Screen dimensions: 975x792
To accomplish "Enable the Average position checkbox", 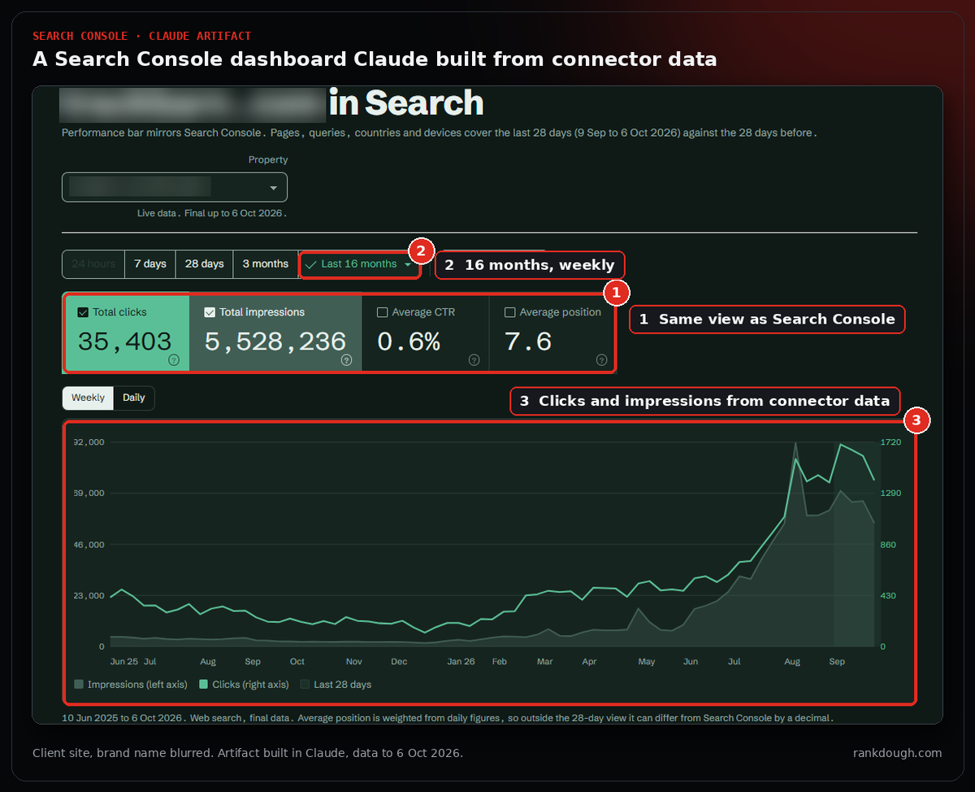I will [510, 312].
